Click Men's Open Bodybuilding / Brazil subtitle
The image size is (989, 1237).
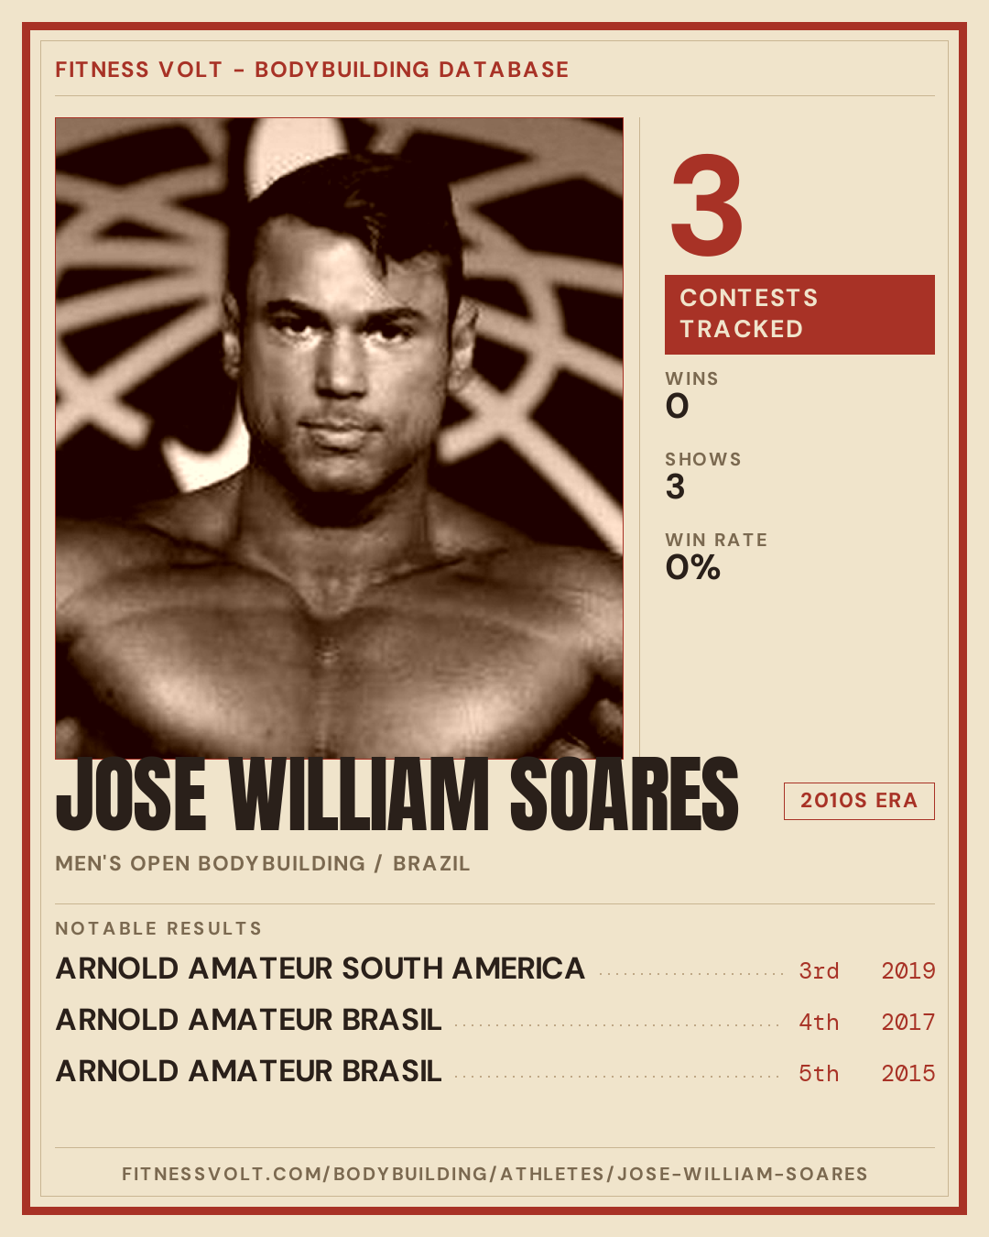click(x=263, y=863)
